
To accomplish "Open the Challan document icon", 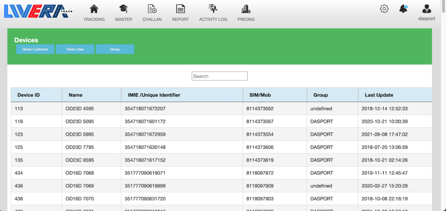I will coord(152,9).
